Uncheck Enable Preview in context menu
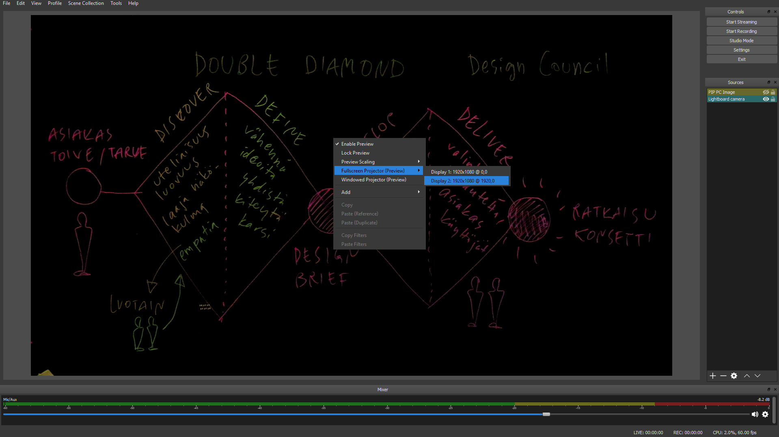The height and width of the screenshot is (437, 779). tap(379, 144)
